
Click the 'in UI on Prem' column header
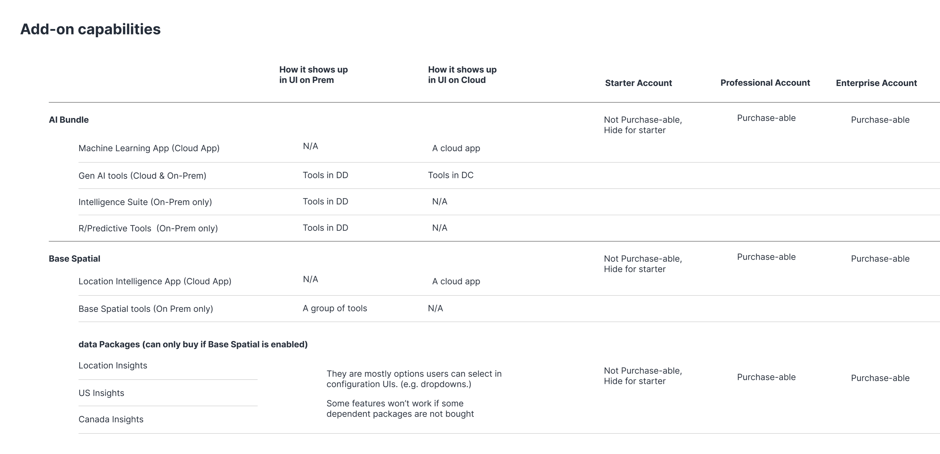314,75
